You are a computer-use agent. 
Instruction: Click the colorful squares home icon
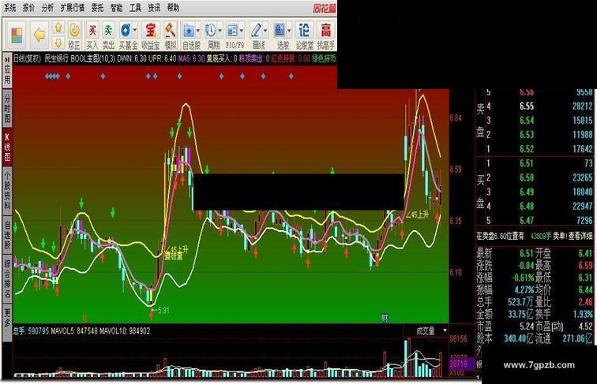coord(17,35)
